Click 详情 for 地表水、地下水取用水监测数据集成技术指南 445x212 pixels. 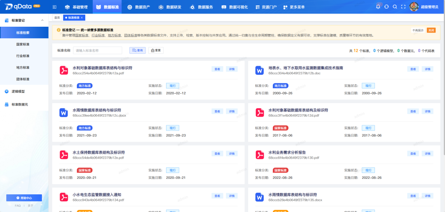click(428, 69)
